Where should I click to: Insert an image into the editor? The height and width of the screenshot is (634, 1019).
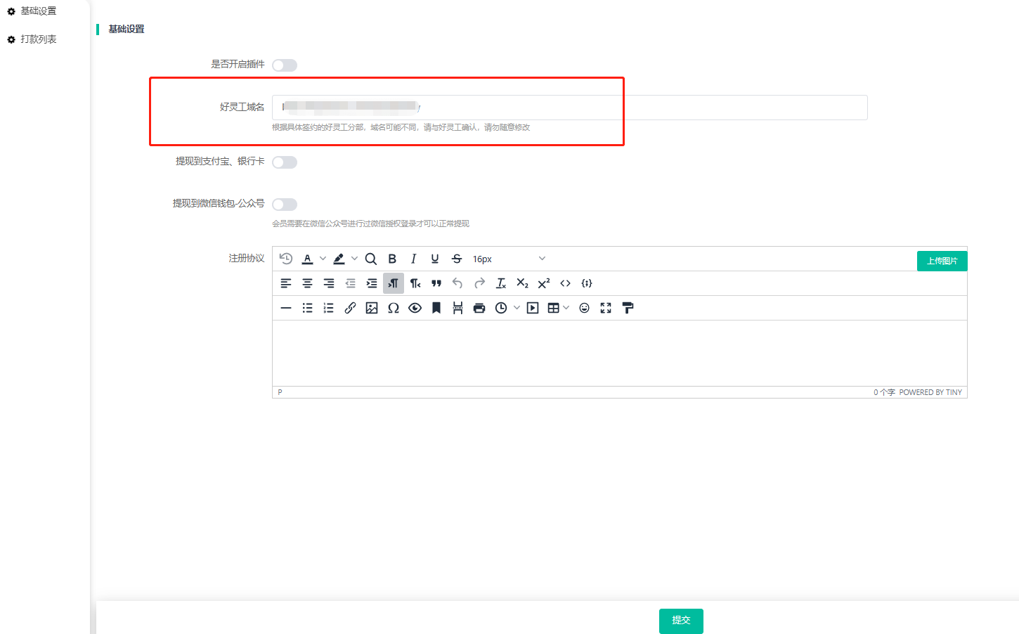pos(372,308)
